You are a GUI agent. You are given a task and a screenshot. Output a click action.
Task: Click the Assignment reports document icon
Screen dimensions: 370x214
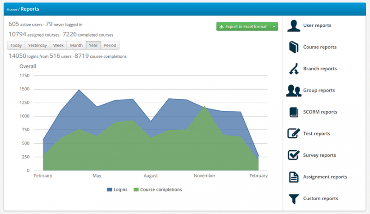(294, 177)
